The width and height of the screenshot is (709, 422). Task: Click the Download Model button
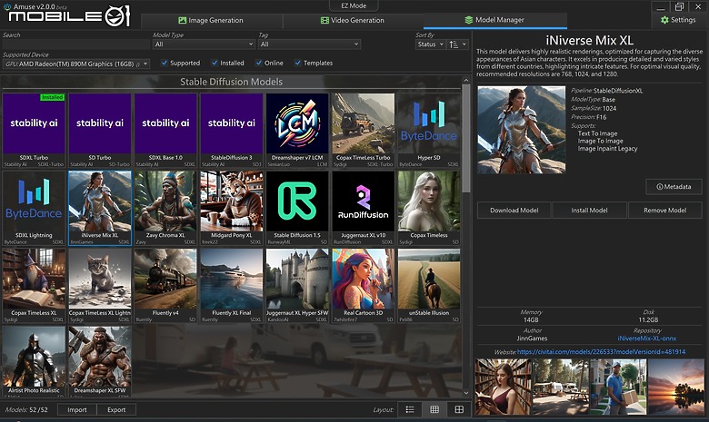tap(514, 211)
